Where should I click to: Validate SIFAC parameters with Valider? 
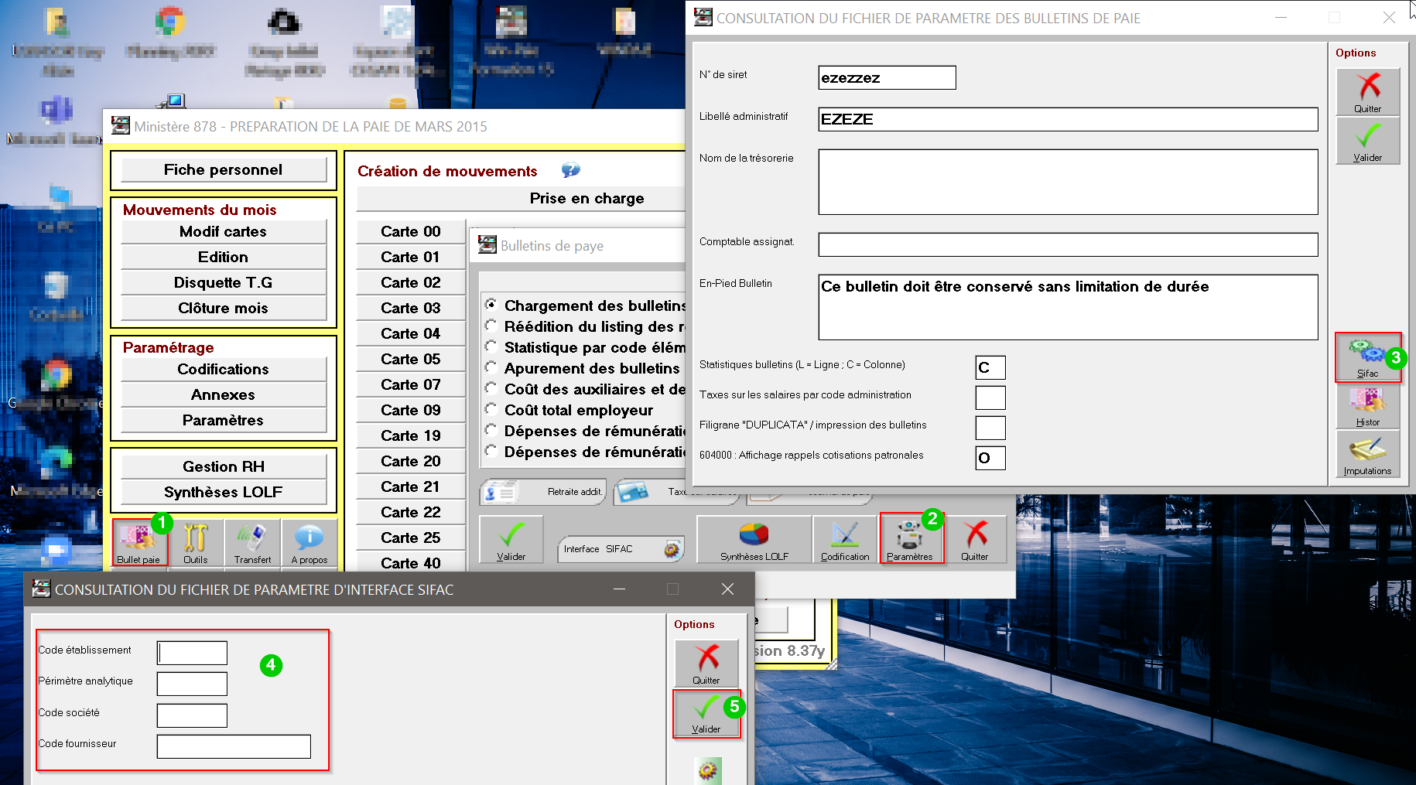tap(706, 713)
